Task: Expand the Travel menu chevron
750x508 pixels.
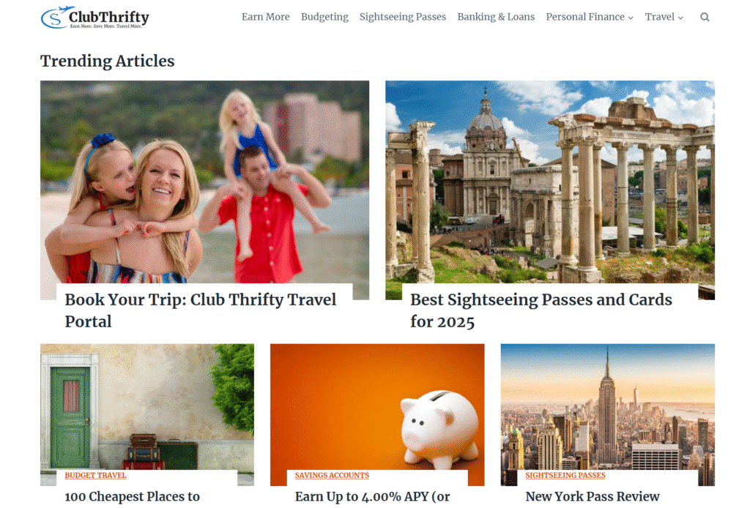Action: [680, 18]
